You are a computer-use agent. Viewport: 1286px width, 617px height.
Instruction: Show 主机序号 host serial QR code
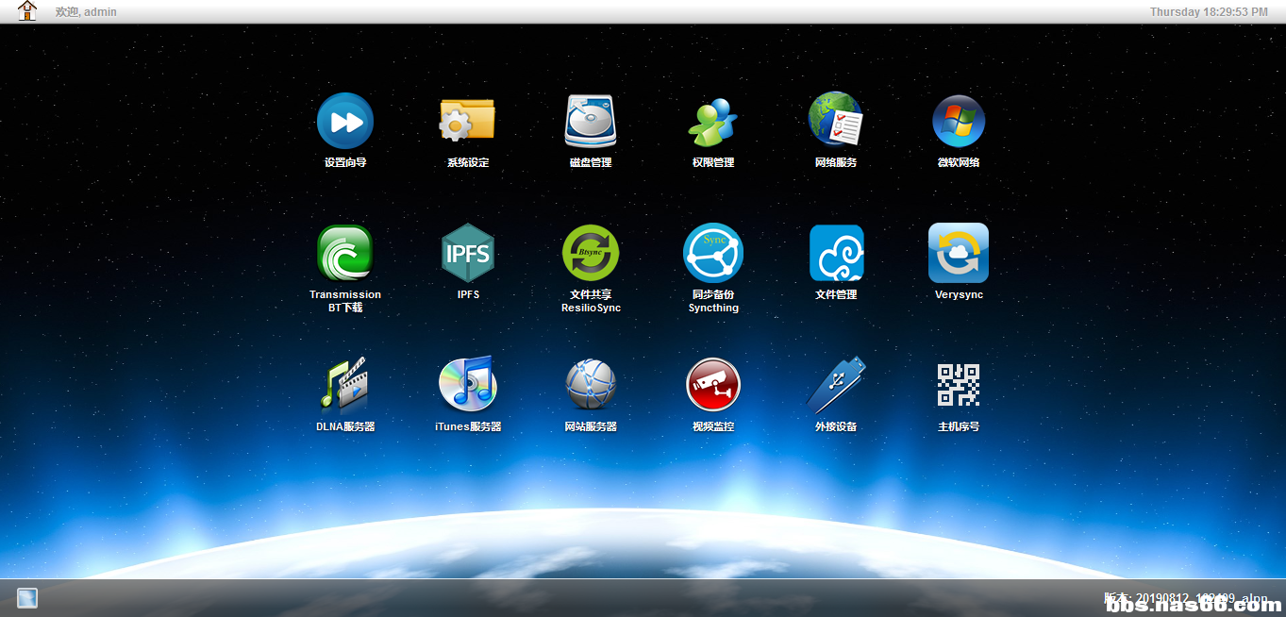click(959, 385)
